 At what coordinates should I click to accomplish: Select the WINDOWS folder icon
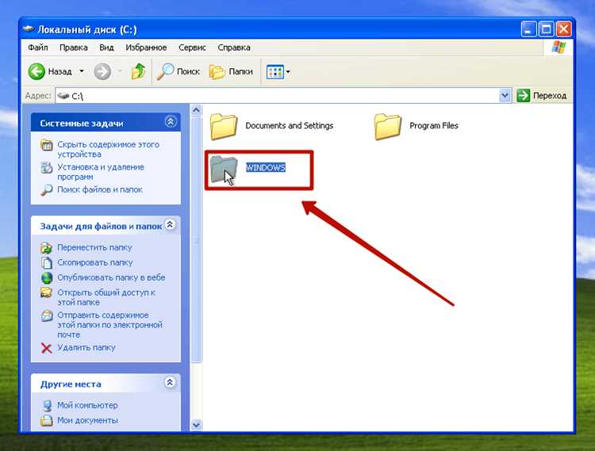(224, 169)
